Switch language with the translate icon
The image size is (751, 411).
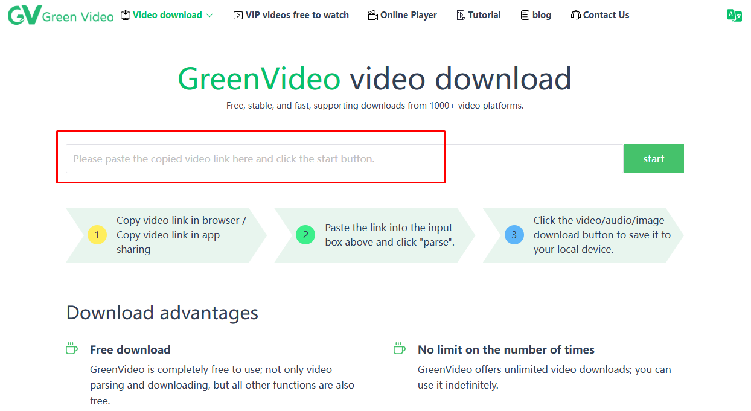coord(734,16)
